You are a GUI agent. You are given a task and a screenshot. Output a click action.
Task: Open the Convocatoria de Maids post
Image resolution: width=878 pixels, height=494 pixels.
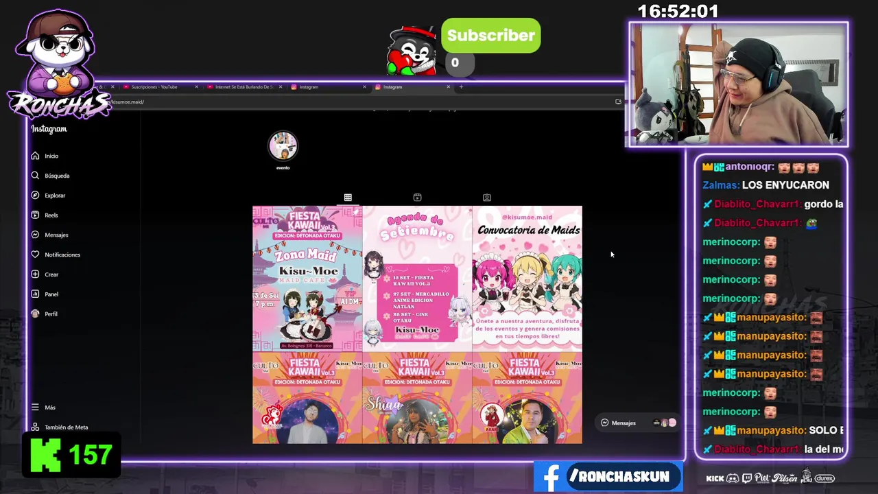pyautogui.click(x=527, y=279)
